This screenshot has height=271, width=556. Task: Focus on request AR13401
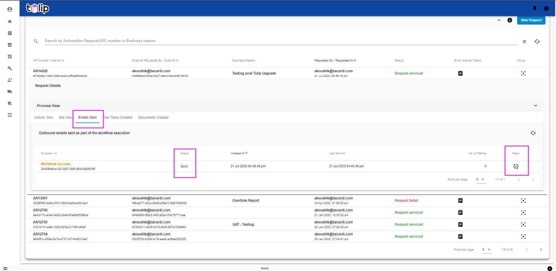coord(523,201)
